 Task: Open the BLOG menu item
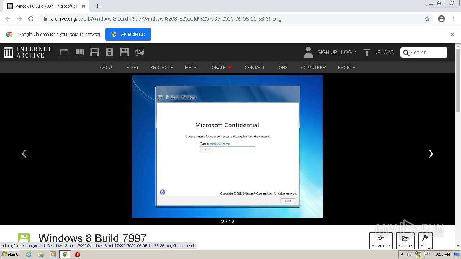pyautogui.click(x=132, y=67)
